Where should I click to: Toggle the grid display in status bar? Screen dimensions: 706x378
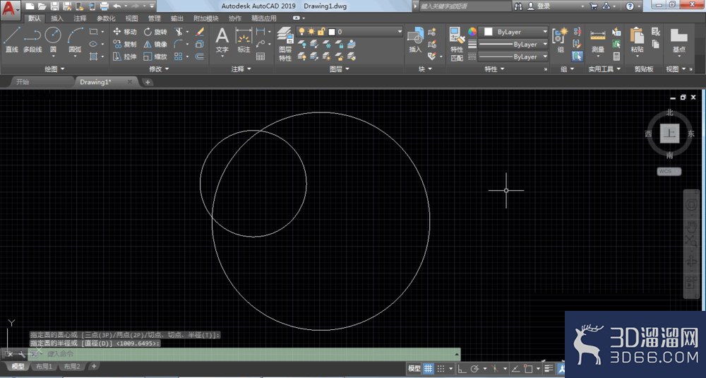point(429,369)
